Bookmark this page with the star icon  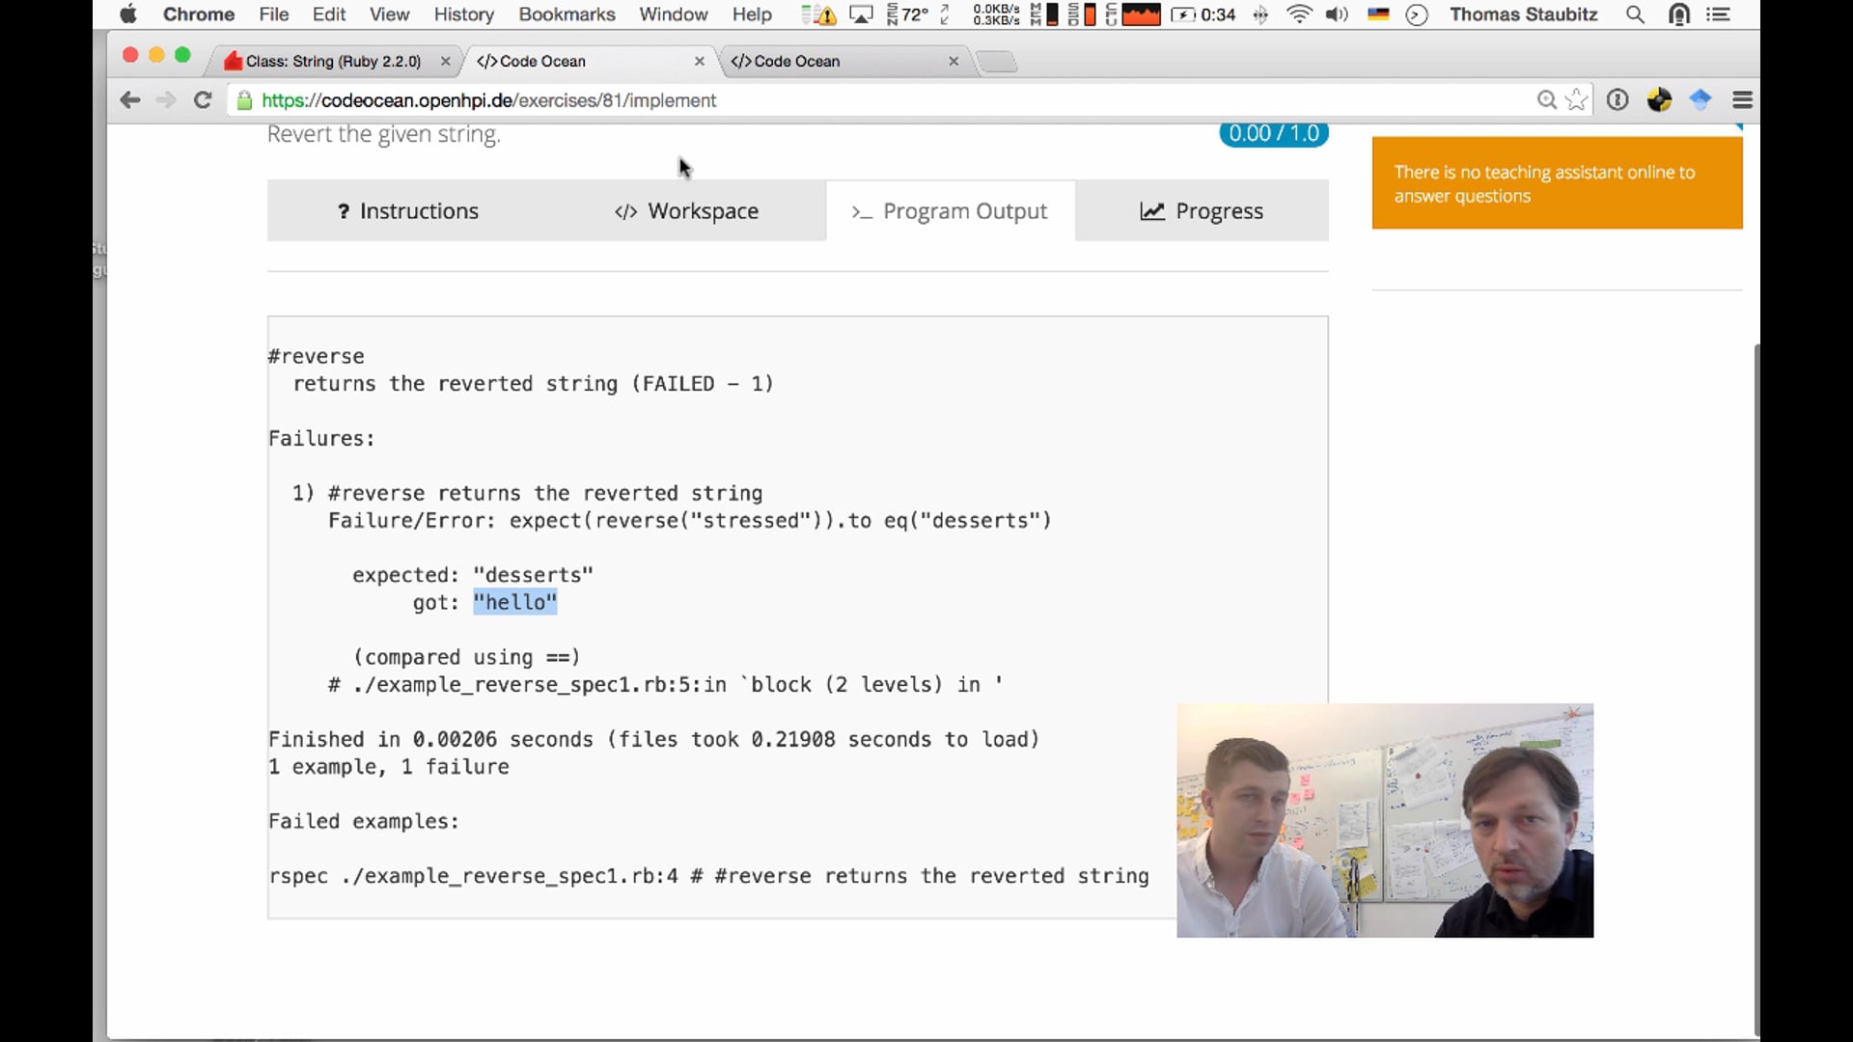tap(1577, 99)
